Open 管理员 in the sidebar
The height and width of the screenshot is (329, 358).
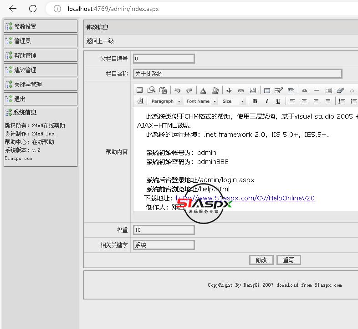(41, 41)
